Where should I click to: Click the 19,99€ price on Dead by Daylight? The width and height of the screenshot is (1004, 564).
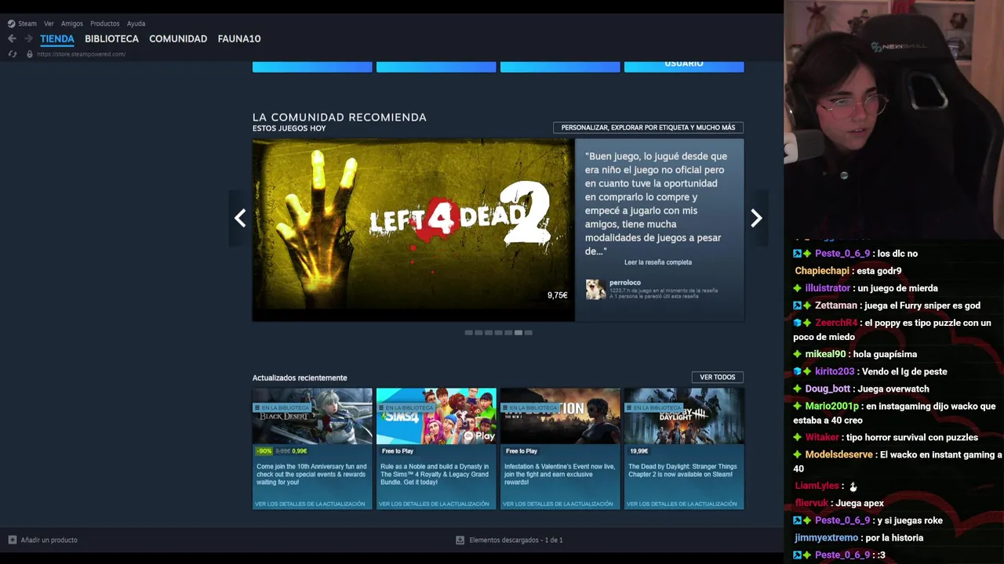(639, 451)
